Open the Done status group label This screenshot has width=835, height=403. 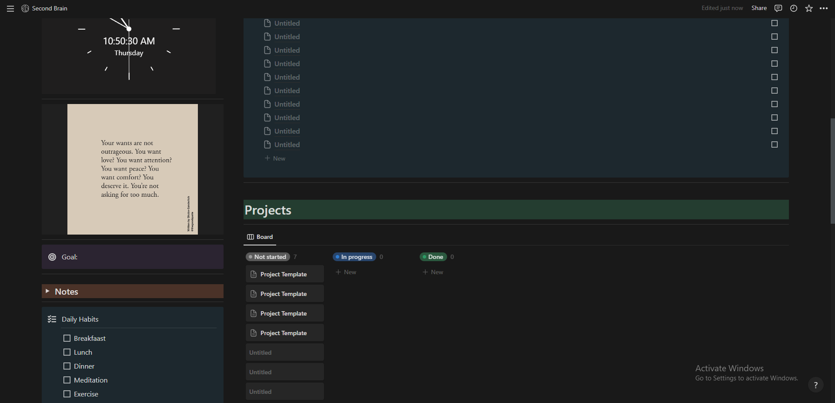433,257
